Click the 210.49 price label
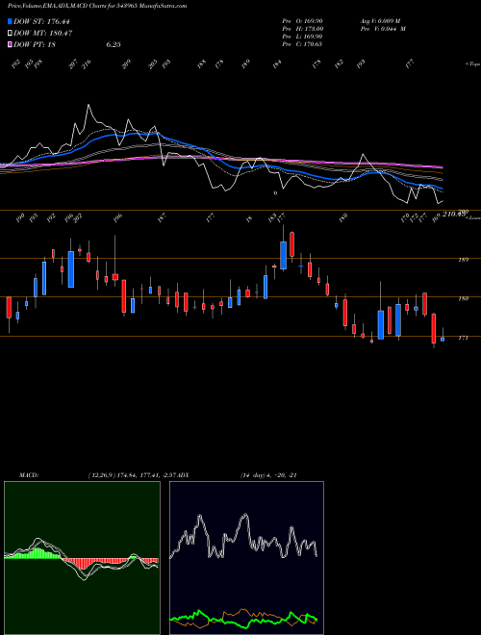481x635 pixels. pyautogui.click(x=455, y=215)
